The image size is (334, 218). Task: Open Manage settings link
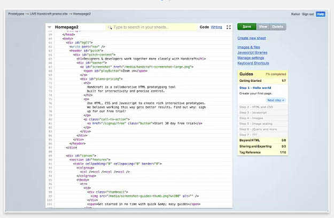tap(251, 58)
